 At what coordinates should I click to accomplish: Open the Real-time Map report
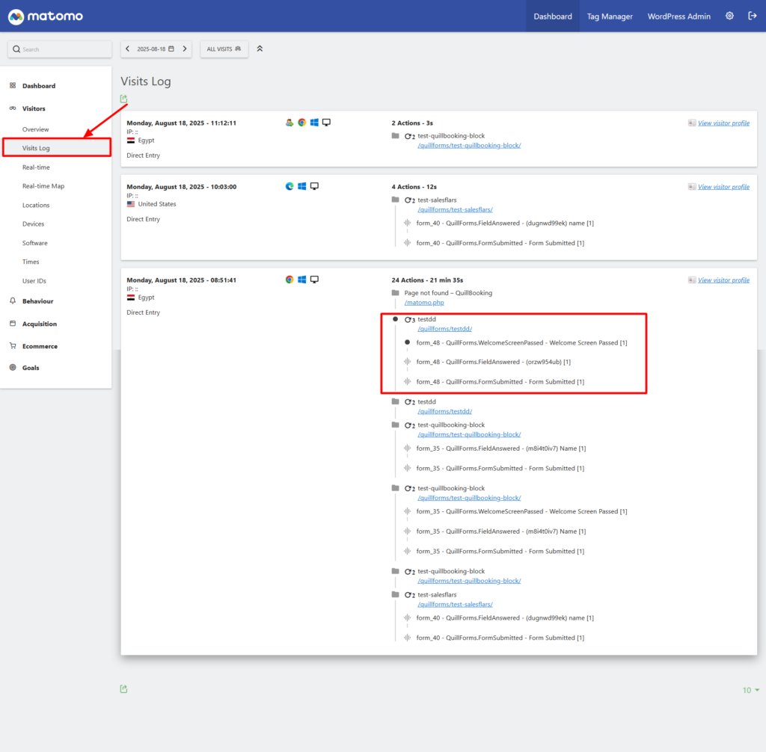point(43,186)
